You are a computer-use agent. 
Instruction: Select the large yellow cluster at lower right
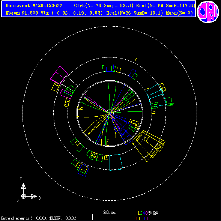(x=148, y=146)
